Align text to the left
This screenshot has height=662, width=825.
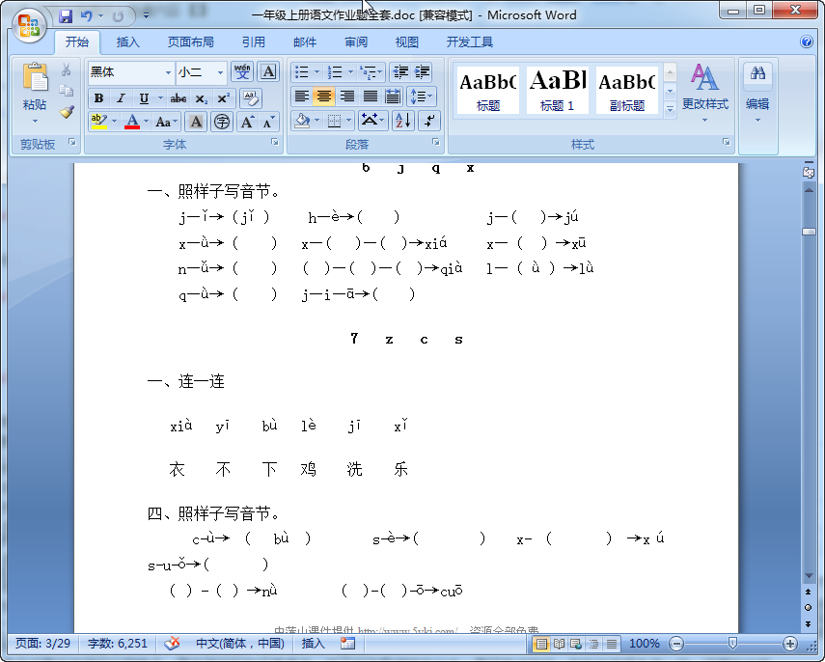tap(301, 97)
